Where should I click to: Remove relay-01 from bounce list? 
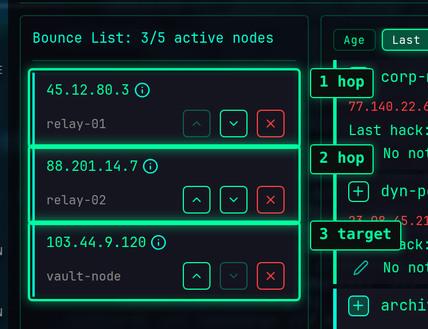point(271,124)
